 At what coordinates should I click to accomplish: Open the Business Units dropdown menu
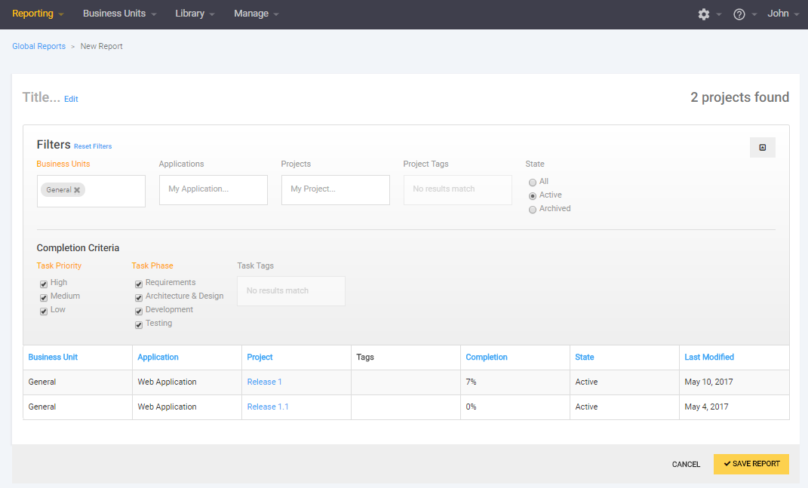(119, 14)
